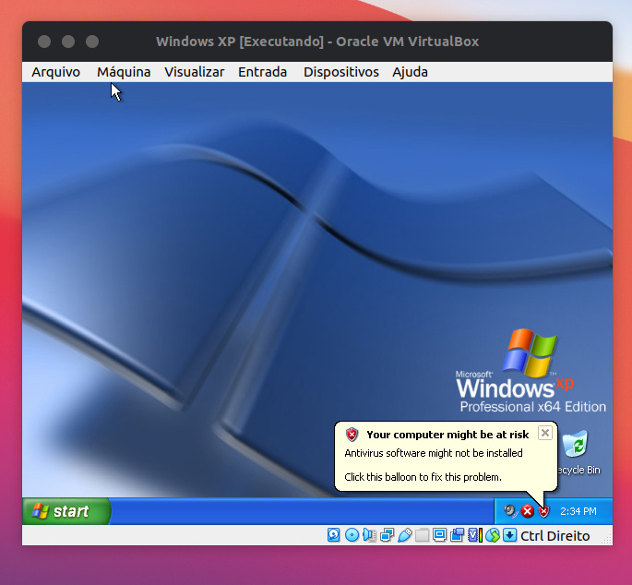Click the Security Center shield tray icon
The image size is (632, 585).
(x=543, y=511)
